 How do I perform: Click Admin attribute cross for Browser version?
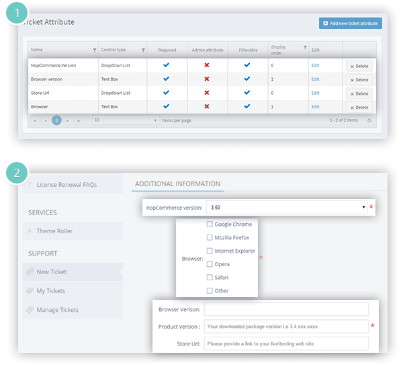tap(207, 79)
